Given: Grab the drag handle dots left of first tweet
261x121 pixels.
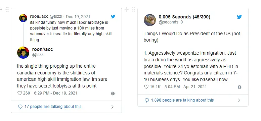Looking at the screenshot, I should (x=7, y=9).
